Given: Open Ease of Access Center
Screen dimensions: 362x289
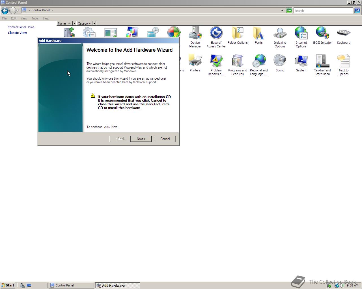Looking at the screenshot, I should click(216, 37).
